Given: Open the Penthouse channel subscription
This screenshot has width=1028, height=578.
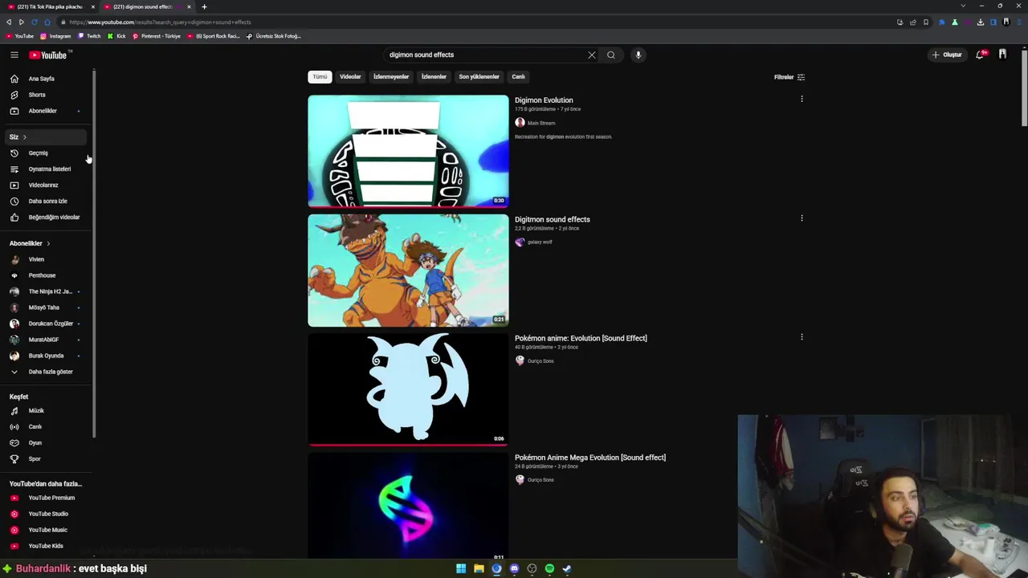Looking at the screenshot, I should (45, 275).
